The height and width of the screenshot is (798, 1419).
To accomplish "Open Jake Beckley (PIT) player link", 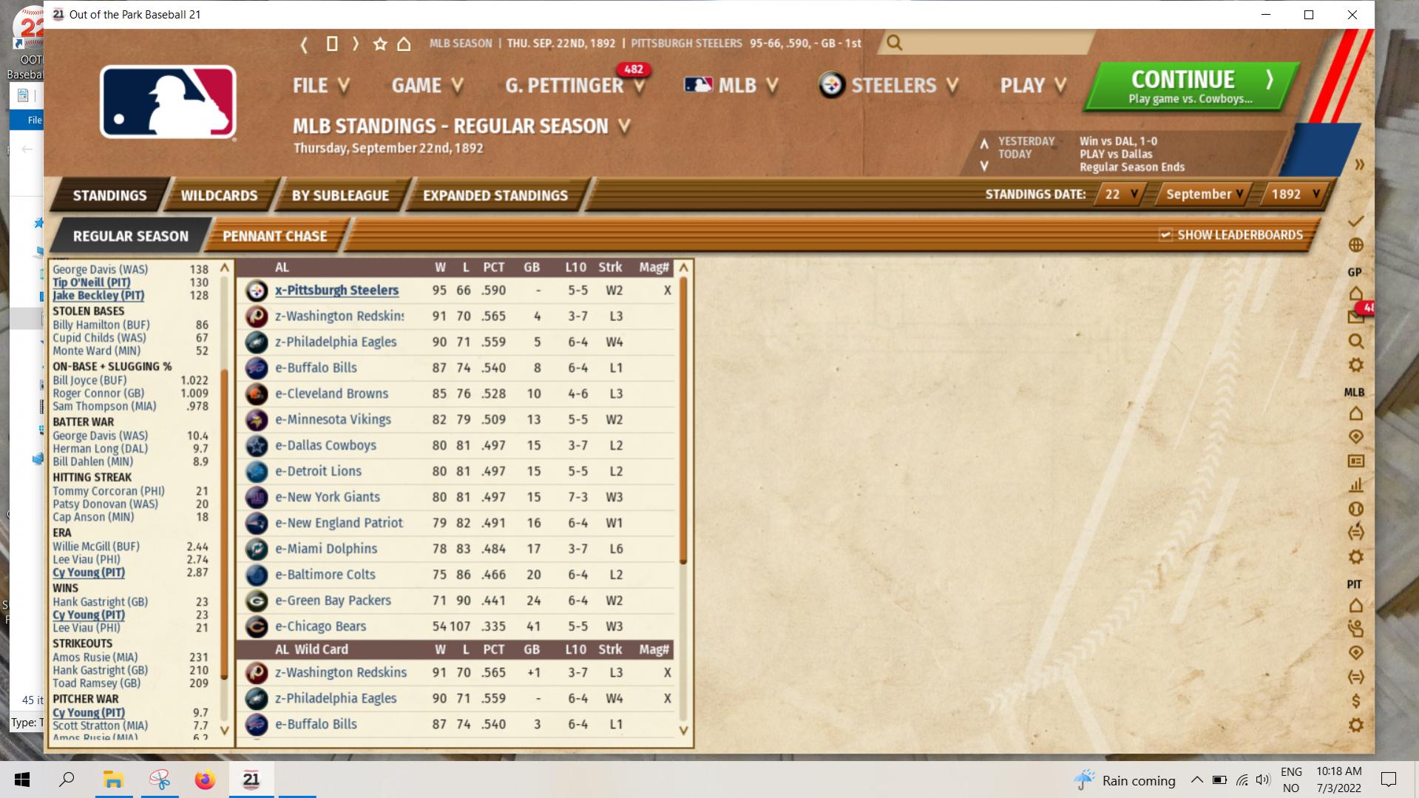I will 98,296.
